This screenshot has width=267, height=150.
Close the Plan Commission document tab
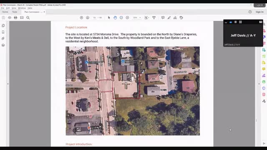point(44,12)
